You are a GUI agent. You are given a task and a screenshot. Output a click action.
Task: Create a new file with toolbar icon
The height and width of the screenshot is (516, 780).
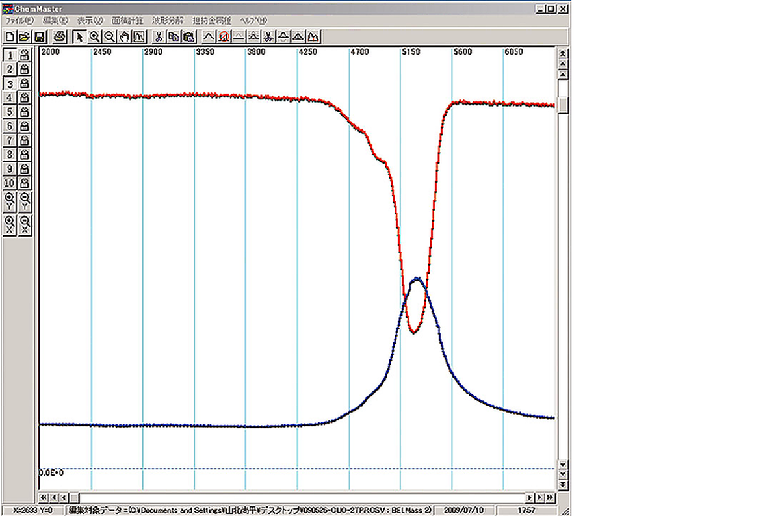(10, 36)
